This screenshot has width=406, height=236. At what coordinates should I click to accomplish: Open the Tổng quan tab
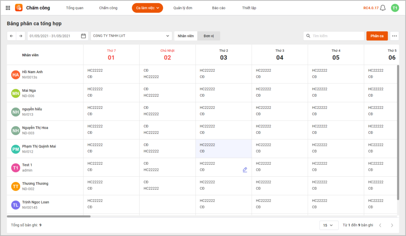pyautogui.click(x=75, y=8)
